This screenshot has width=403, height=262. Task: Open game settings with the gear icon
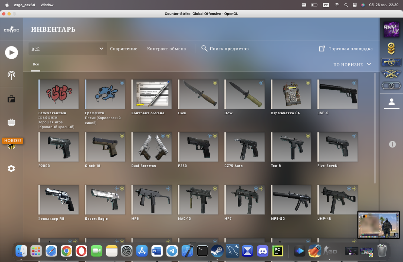click(x=11, y=168)
